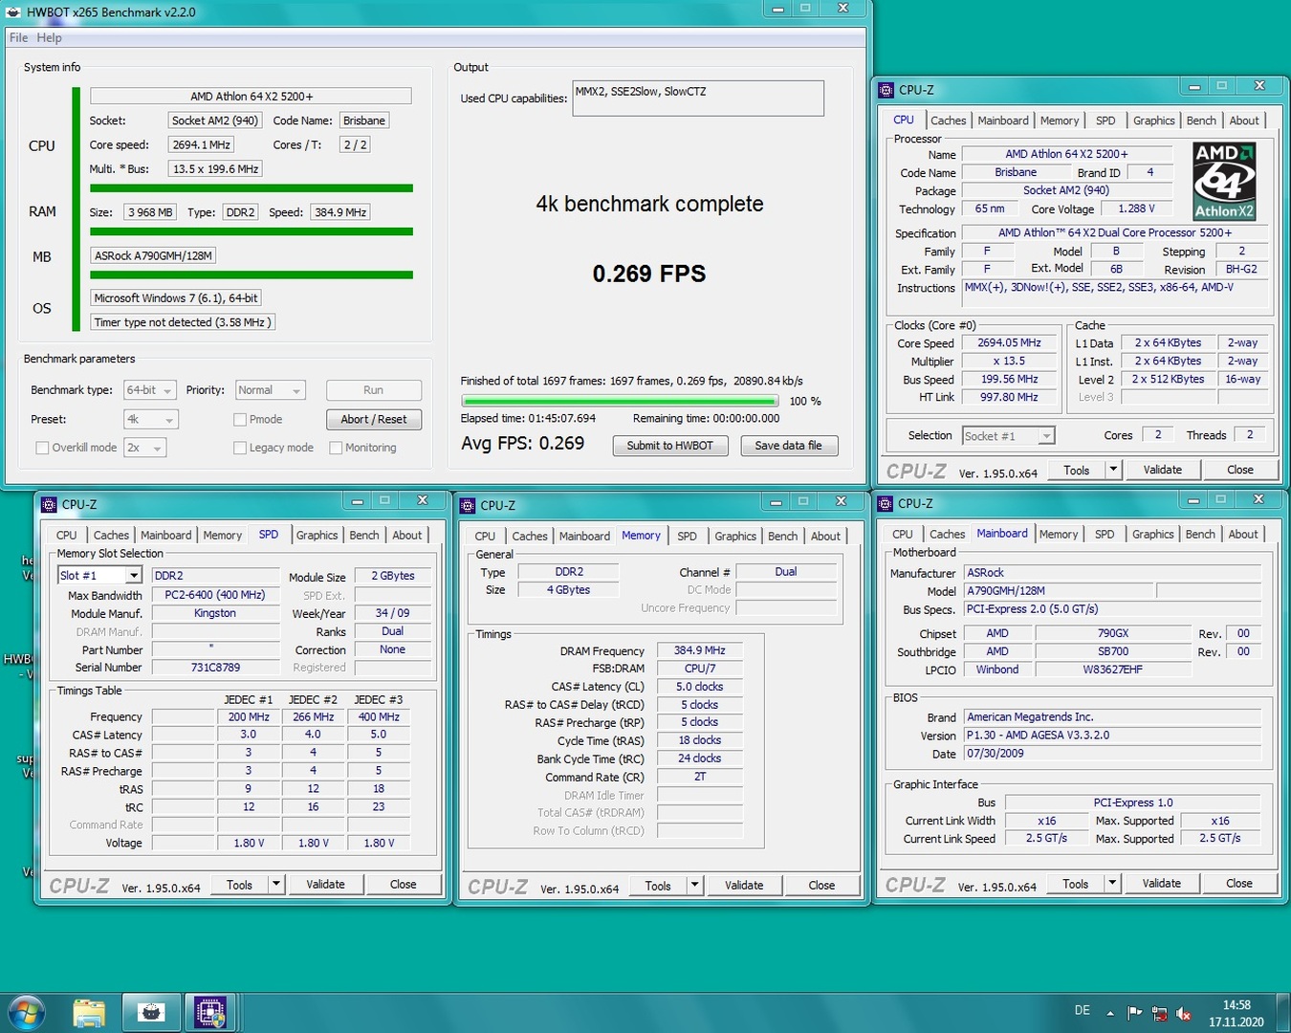Open About tab in CPU-Z Mainboard window

(1243, 535)
